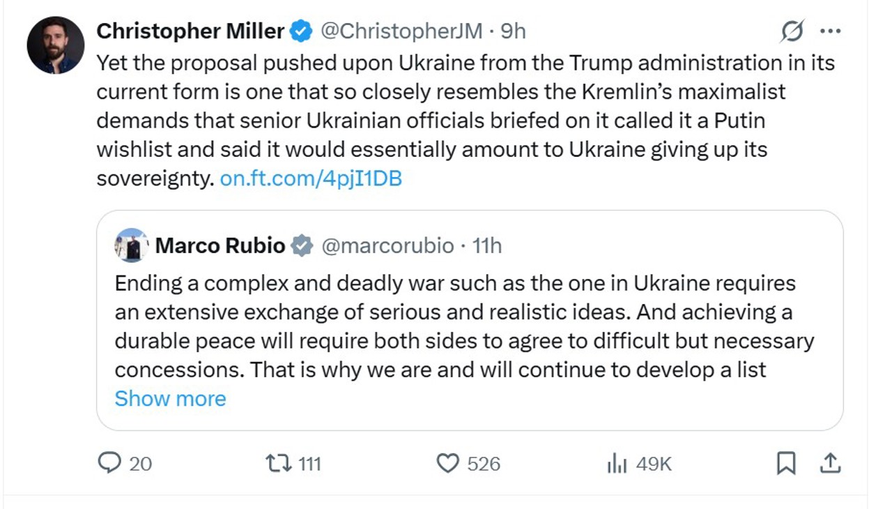Repost this tweet via retweet icon
Image resolution: width=892 pixels, height=509 pixels.
point(279,463)
